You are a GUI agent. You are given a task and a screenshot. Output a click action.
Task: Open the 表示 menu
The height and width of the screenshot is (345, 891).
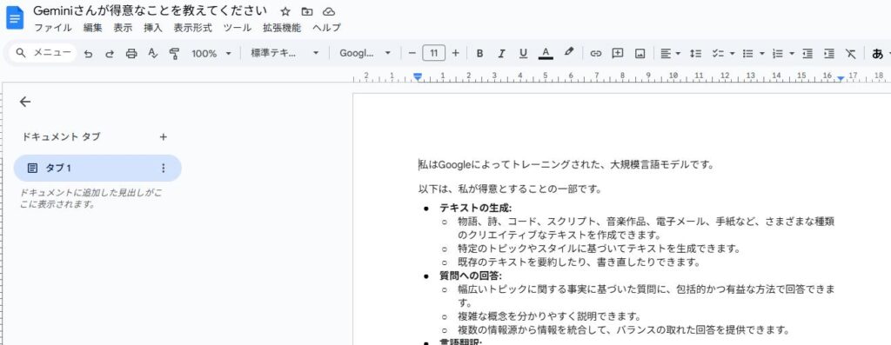[123, 28]
